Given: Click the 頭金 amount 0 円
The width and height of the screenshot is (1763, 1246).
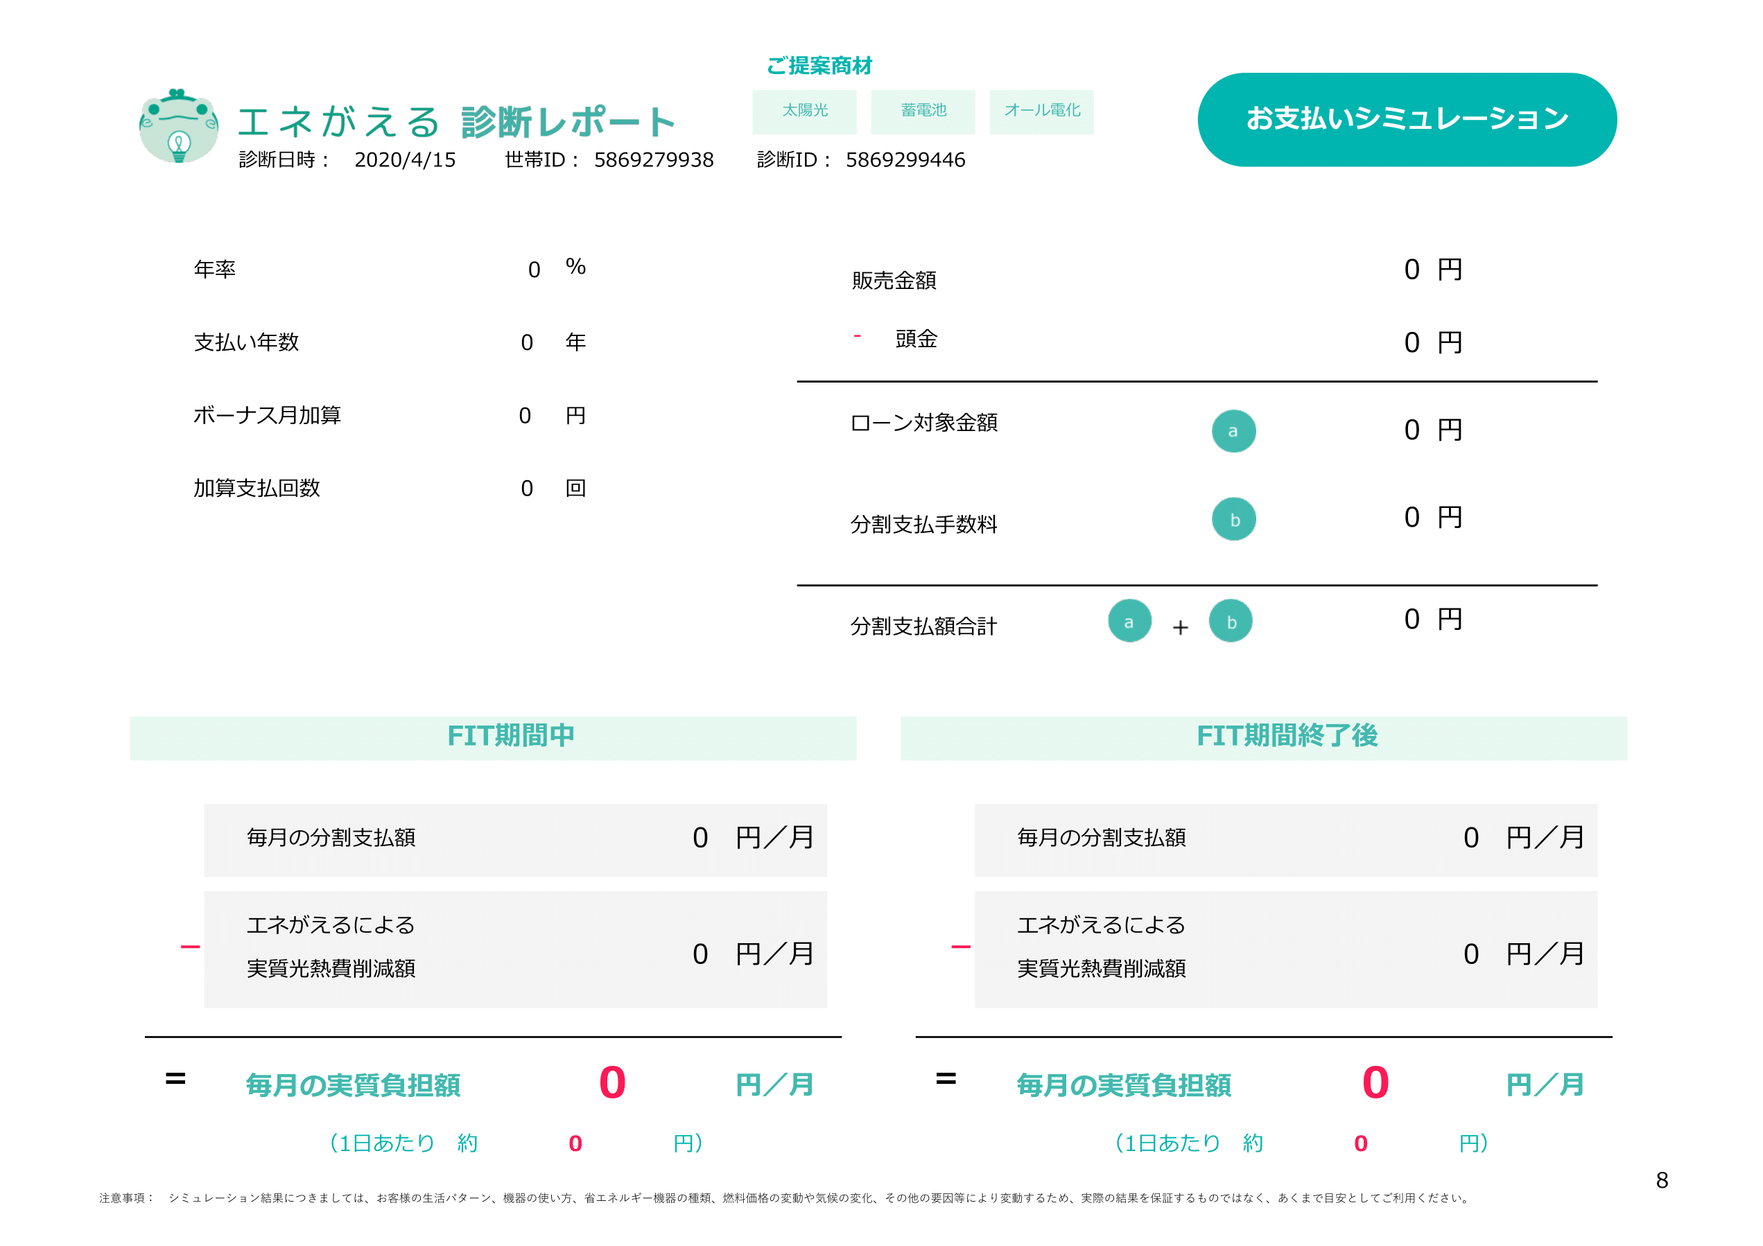Looking at the screenshot, I should (x=1433, y=342).
